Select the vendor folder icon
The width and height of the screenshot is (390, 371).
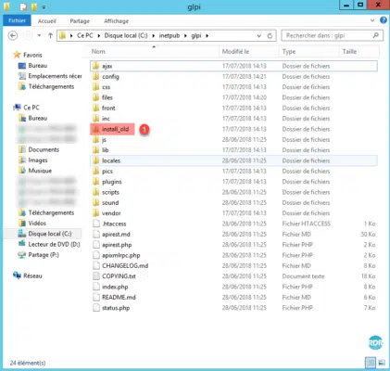tap(96, 213)
